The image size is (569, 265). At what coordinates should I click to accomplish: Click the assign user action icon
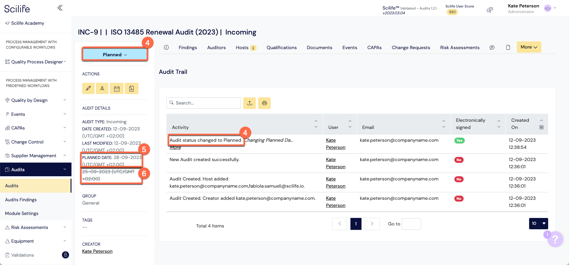[x=102, y=88]
